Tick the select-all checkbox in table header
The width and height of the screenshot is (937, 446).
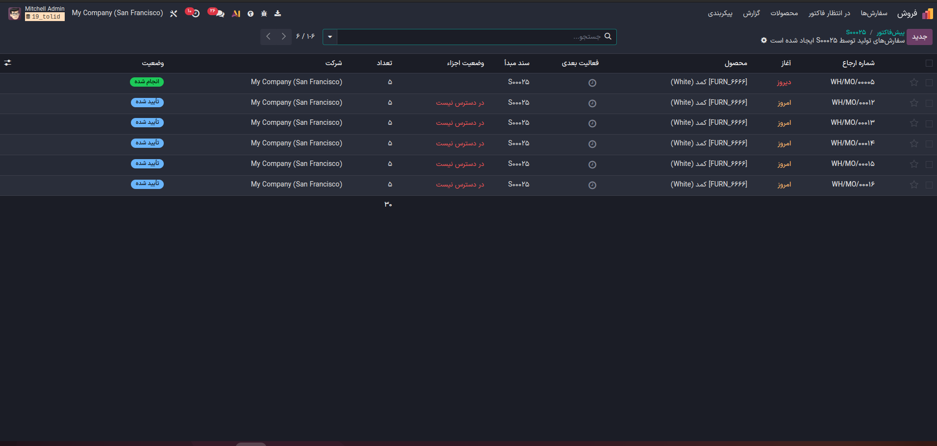click(929, 63)
